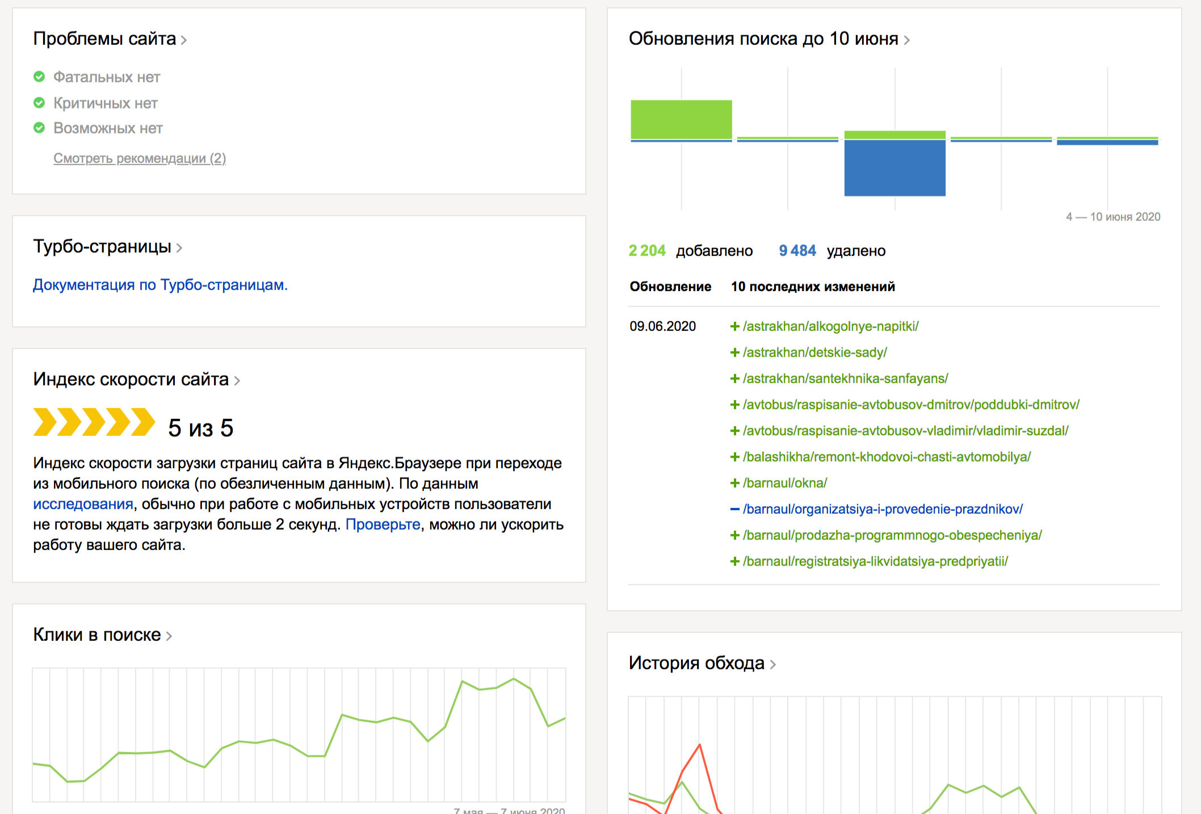Viewport: 1201px width, 814px height.
Task: Click plus icon beside /barnaul/okna/
Action: coord(734,483)
